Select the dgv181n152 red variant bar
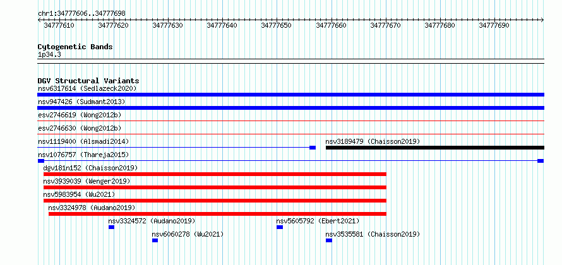The width and height of the screenshot is (562, 265). tap(215, 174)
